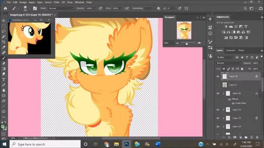Toggle Effects visibility under Layer 26

click(x=229, y=99)
